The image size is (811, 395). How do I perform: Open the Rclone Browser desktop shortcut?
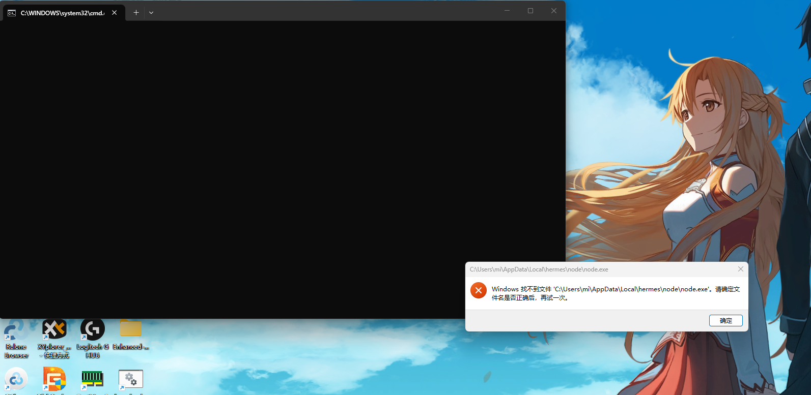(16, 339)
